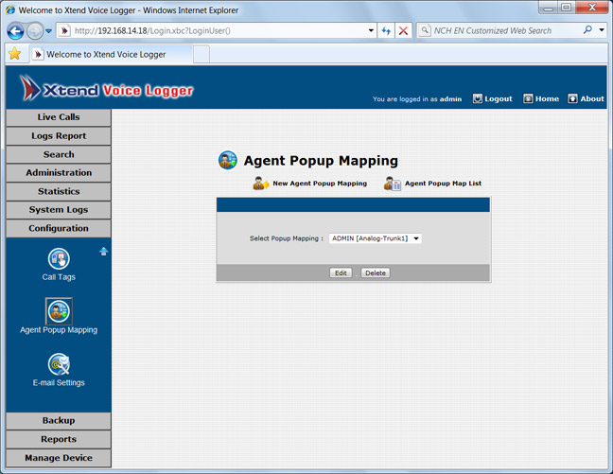Click the 'Select Popup Mapping :' label
613x474 pixels.
pyautogui.click(x=287, y=238)
